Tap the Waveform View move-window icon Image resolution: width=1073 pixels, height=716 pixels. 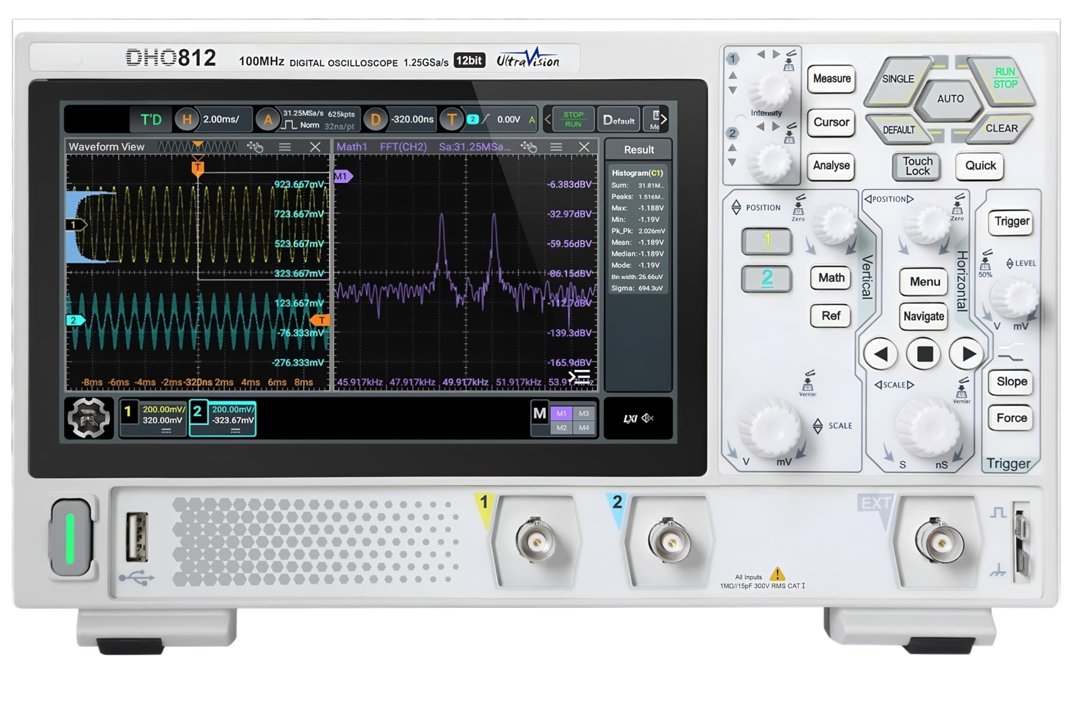tap(255, 147)
